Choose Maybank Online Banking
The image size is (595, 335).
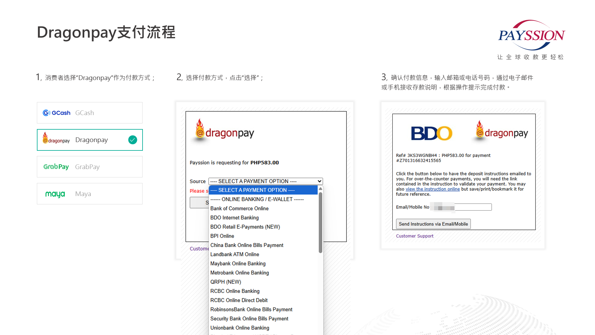[263, 264]
